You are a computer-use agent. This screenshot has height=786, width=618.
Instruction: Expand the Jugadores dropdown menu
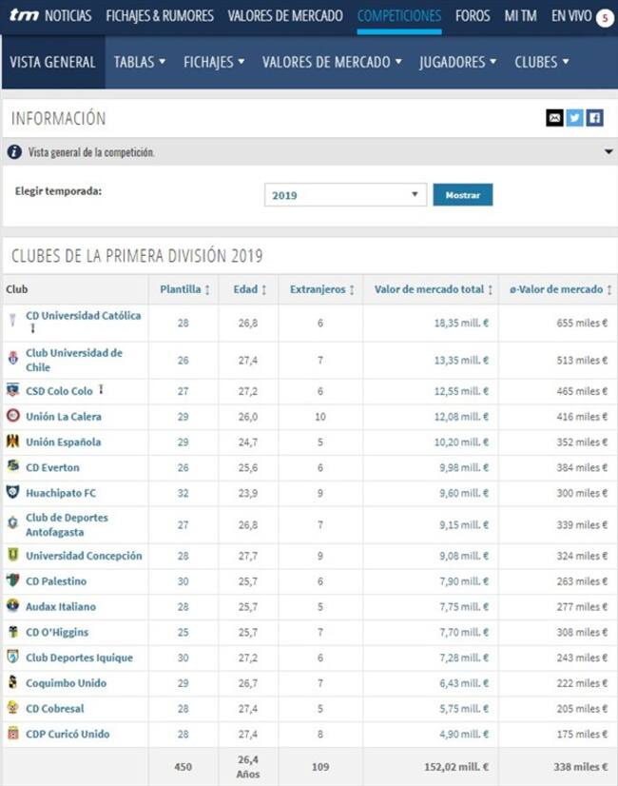(x=458, y=62)
